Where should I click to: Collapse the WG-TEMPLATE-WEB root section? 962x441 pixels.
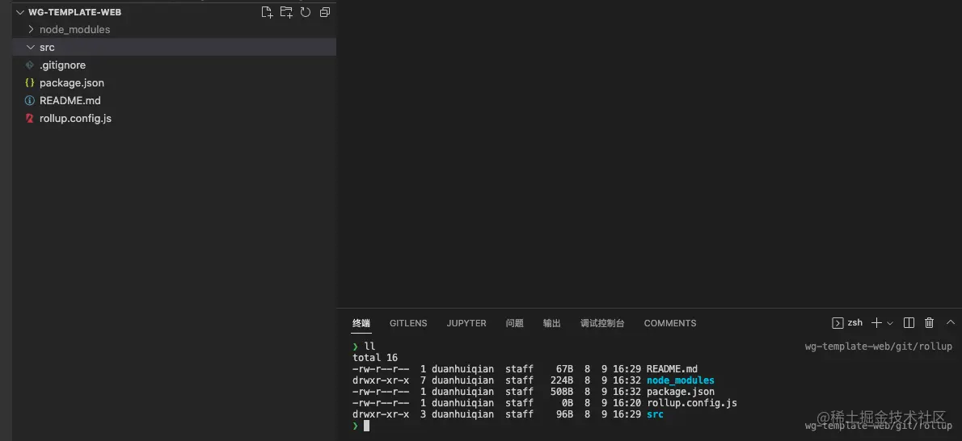pyautogui.click(x=20, y=11)
